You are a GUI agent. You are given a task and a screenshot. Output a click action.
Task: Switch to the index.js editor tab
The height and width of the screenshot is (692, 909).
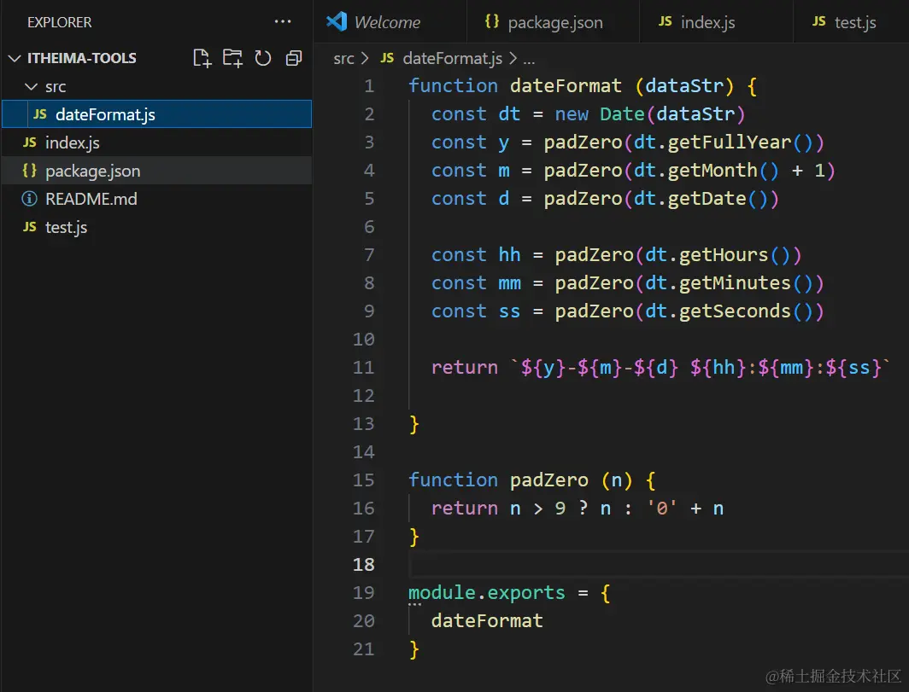coord(716,22)
